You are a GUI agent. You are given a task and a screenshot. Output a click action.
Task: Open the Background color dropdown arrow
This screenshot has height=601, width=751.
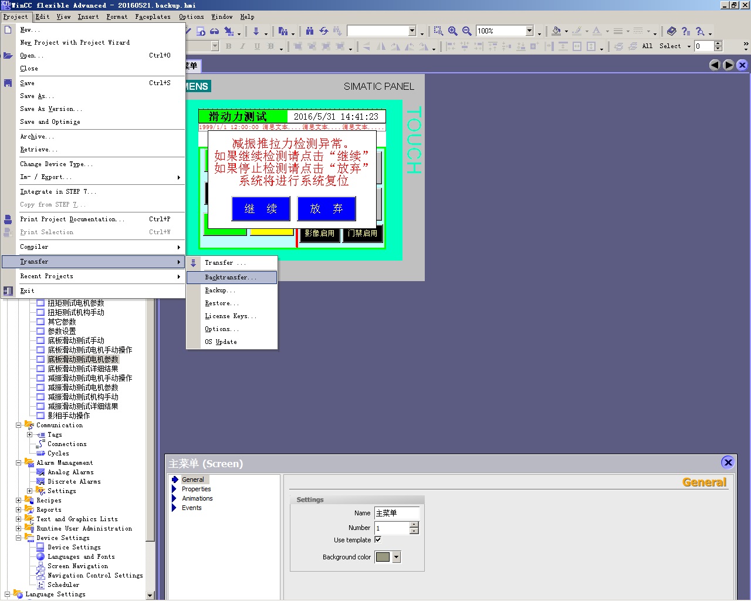point(397,557)
